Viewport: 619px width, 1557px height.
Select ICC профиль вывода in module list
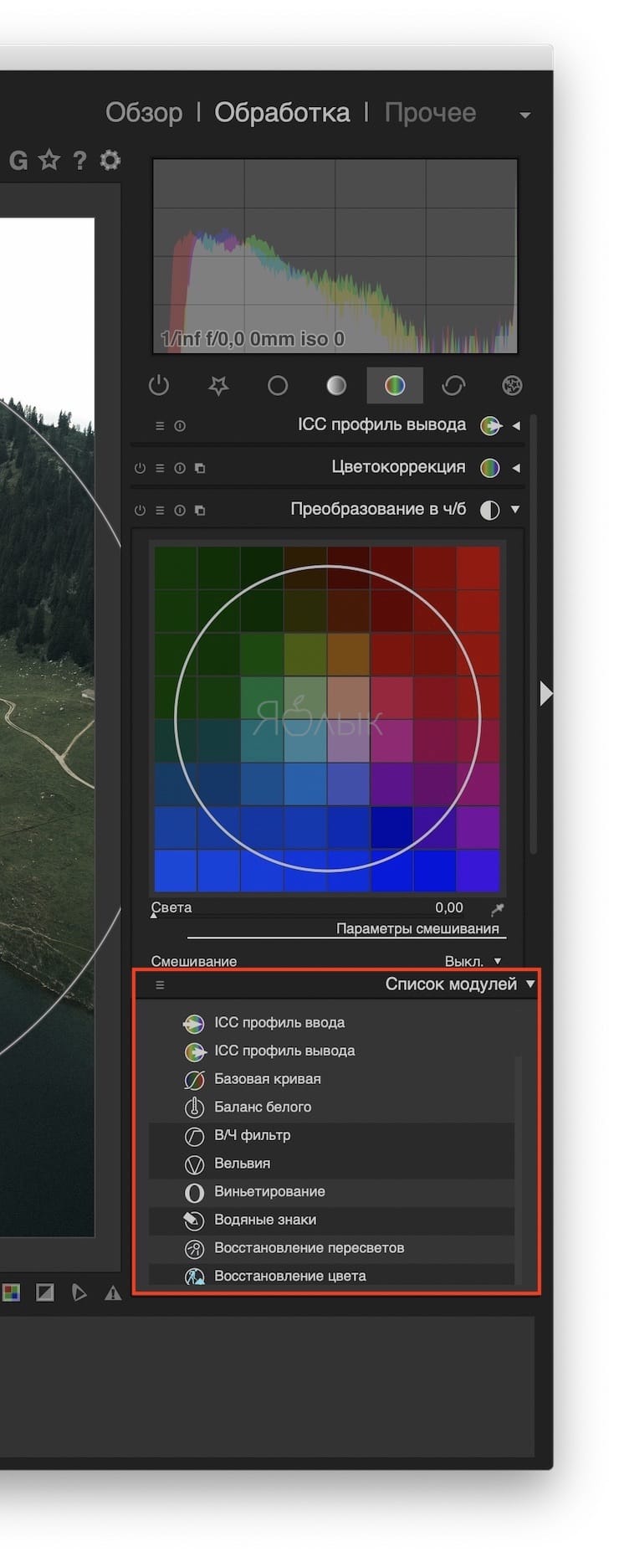point(331,1051)
